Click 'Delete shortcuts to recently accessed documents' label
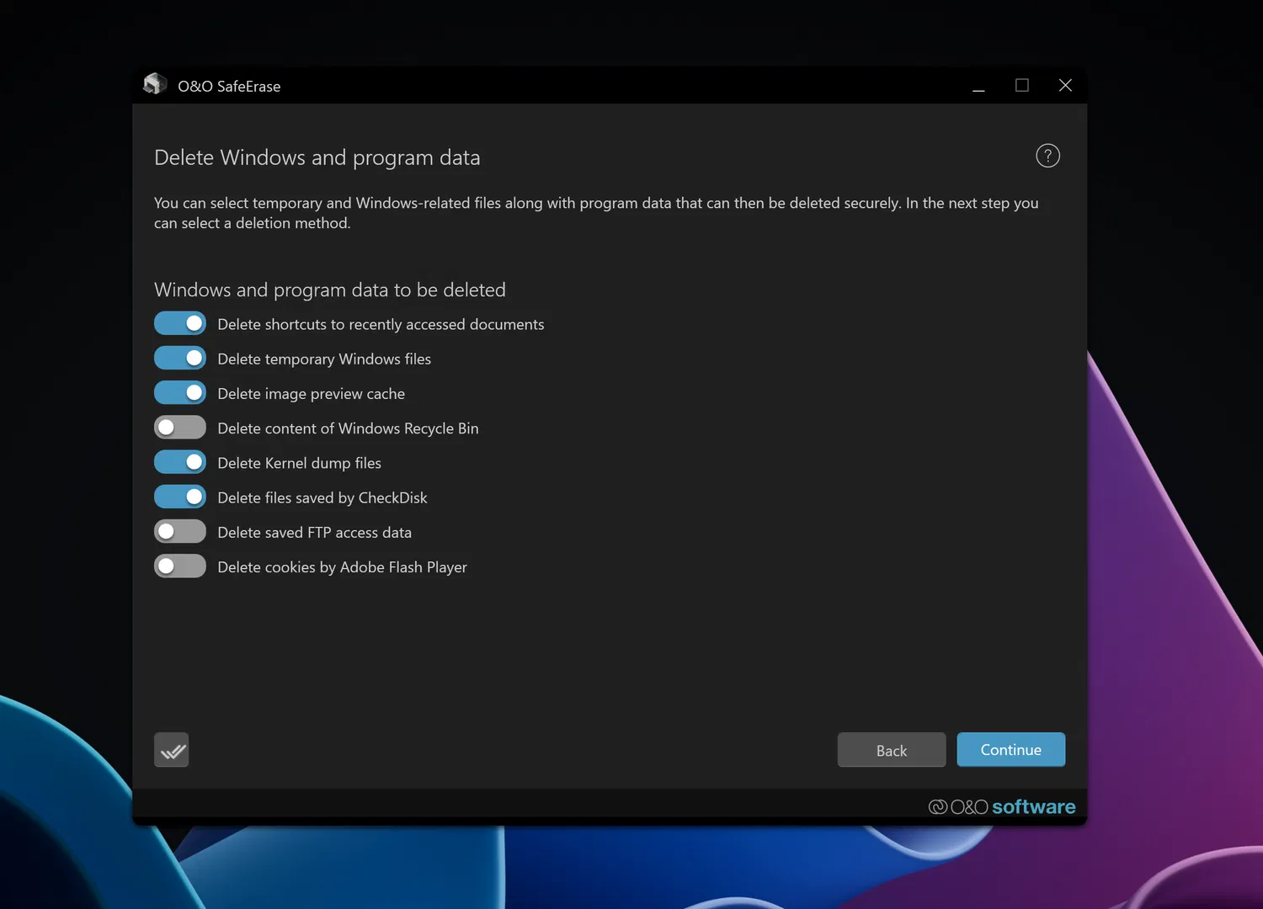Image resolution: width=1263 pixels, height=909 pixels. [381, 324]
